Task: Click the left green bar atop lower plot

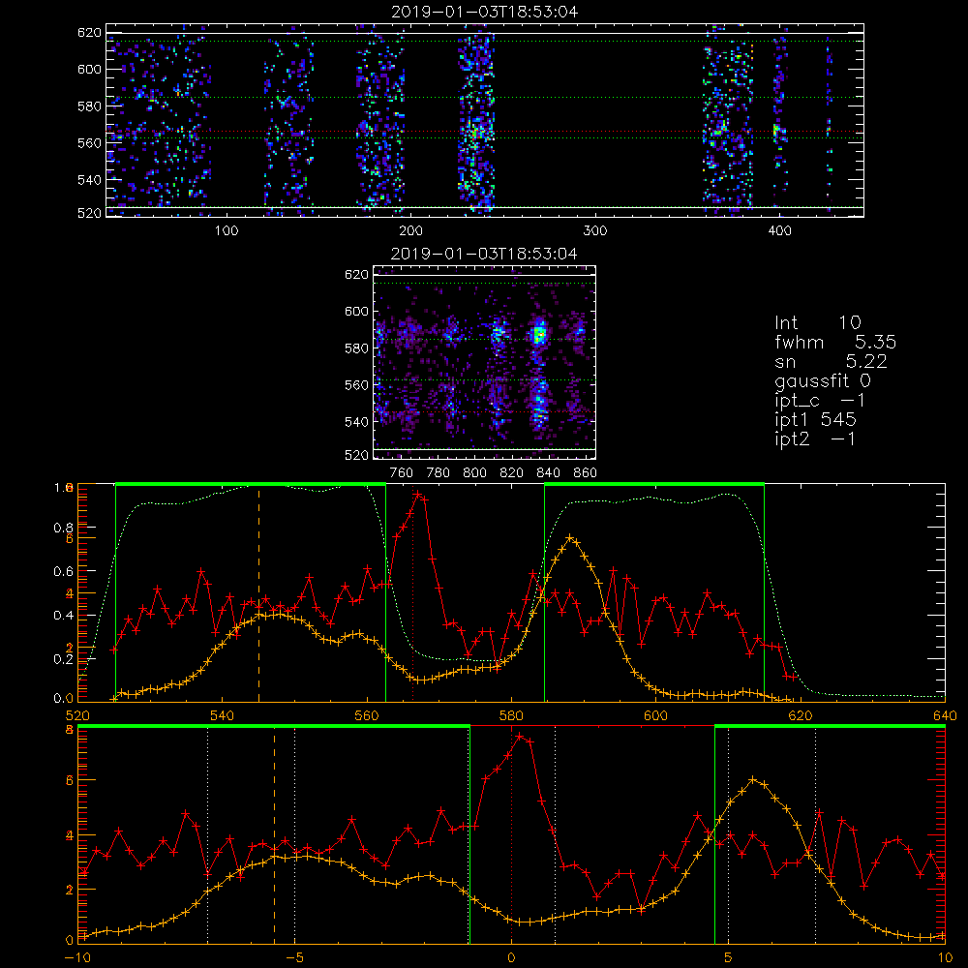Action: pos(274,726)
